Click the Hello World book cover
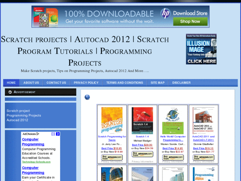Image resolution: width=241 pixels, height=181 pixels. click(x=173, y=121)
